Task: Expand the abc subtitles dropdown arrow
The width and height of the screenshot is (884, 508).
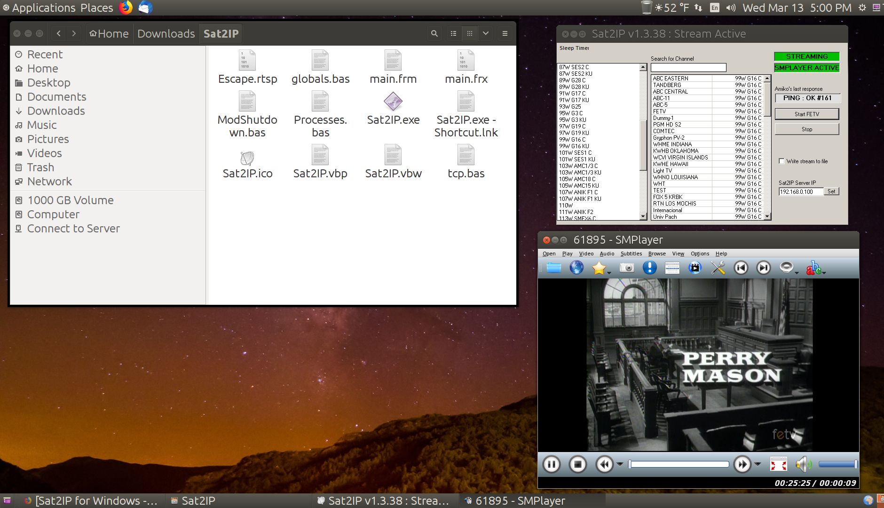Action: click(824, 272)
